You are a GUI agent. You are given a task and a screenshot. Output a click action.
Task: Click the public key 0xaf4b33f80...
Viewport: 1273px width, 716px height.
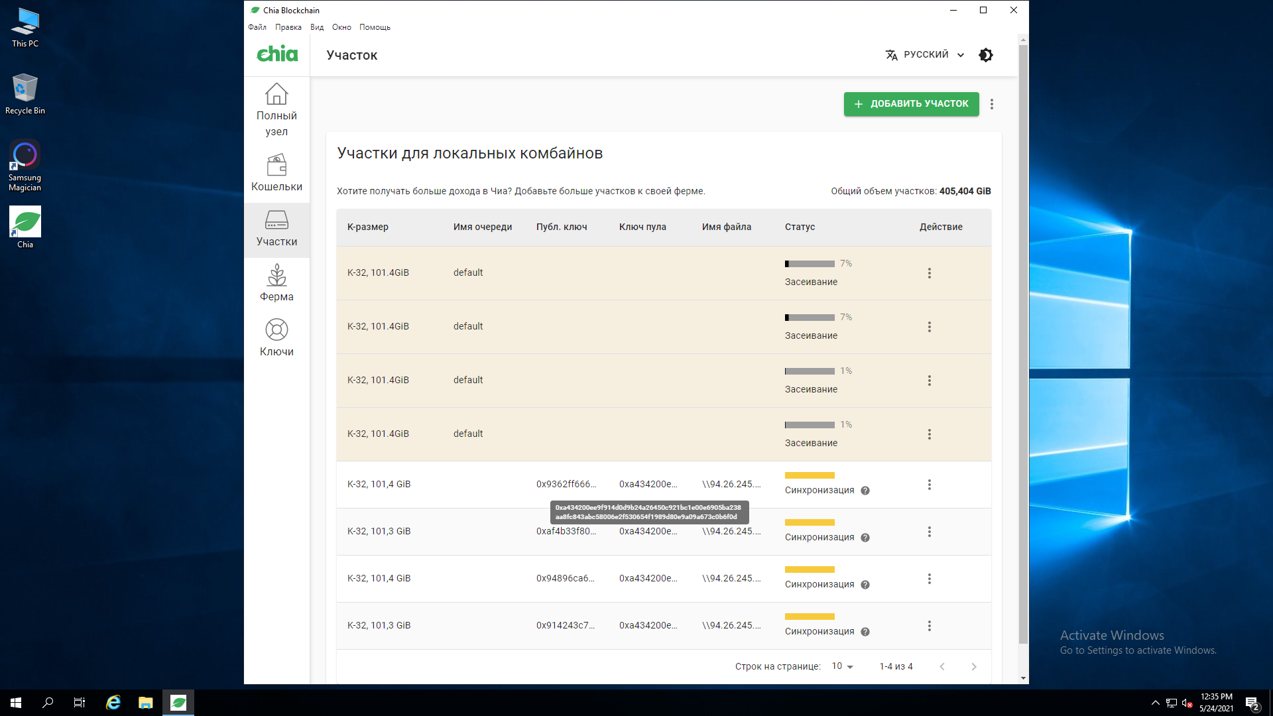(566, 531)
